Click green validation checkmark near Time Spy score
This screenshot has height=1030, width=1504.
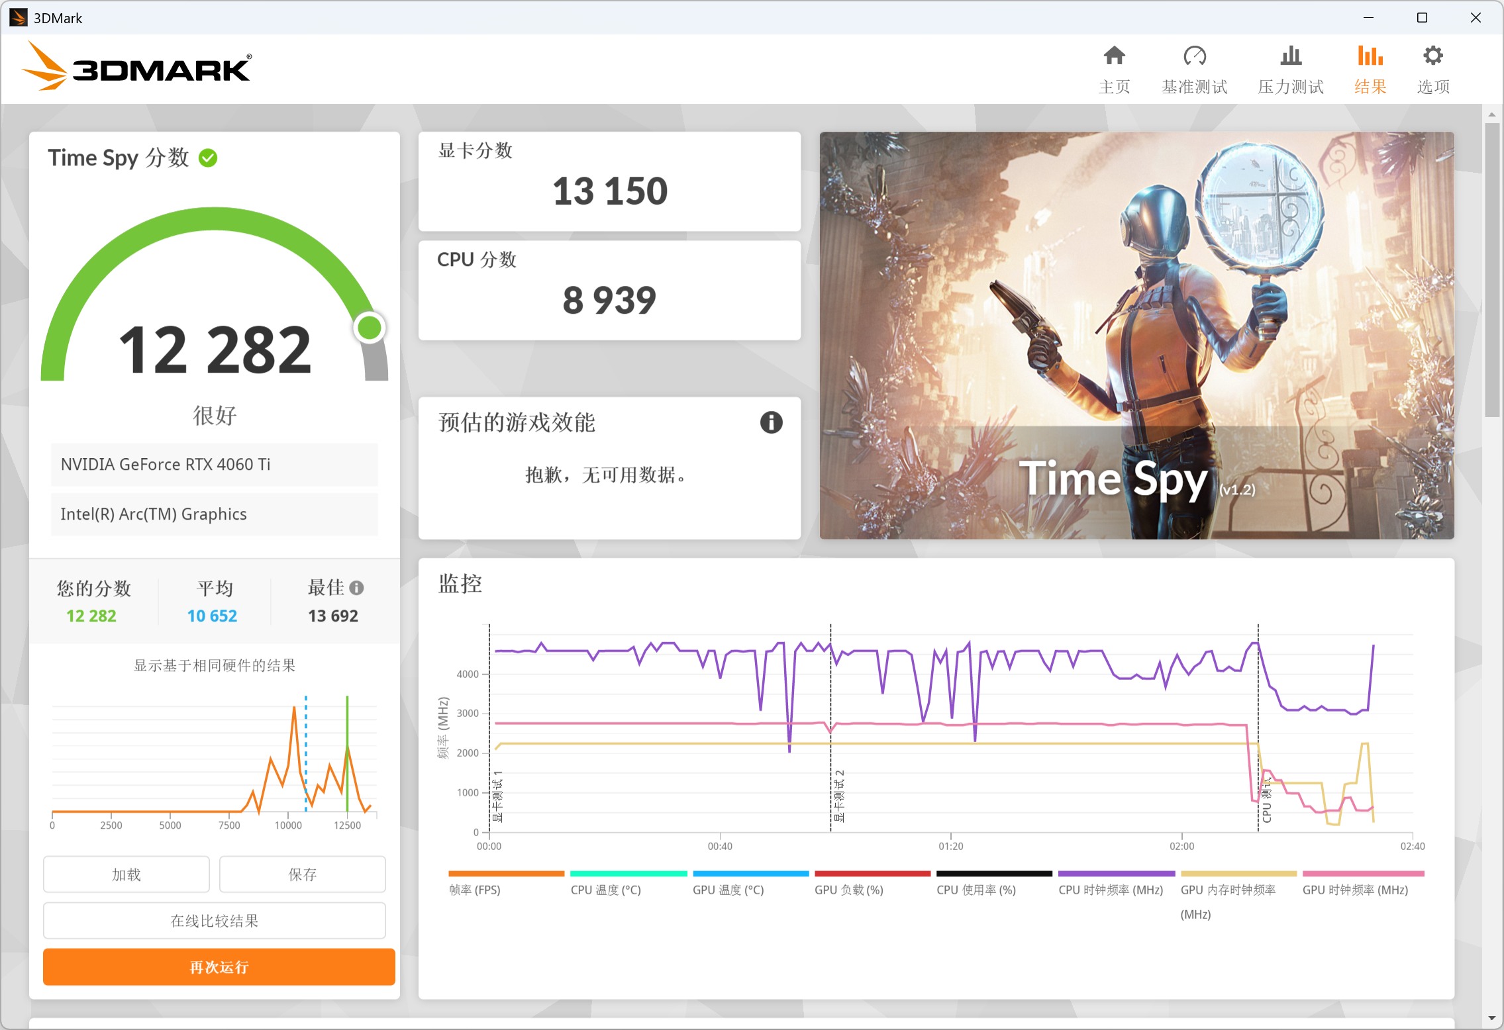tap(208, 158)
